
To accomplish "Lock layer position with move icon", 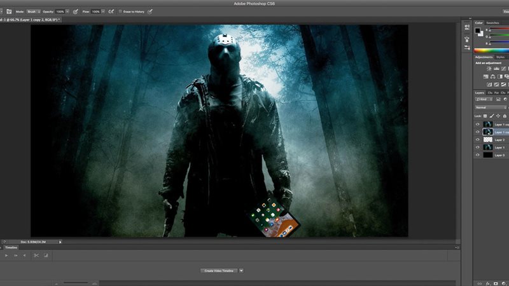I will 498,116.
